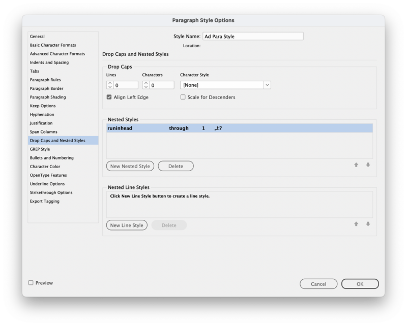The image size is (407, 326).
Task: Toggle the Align Left Edge checkbox
Action: [109, 97]
